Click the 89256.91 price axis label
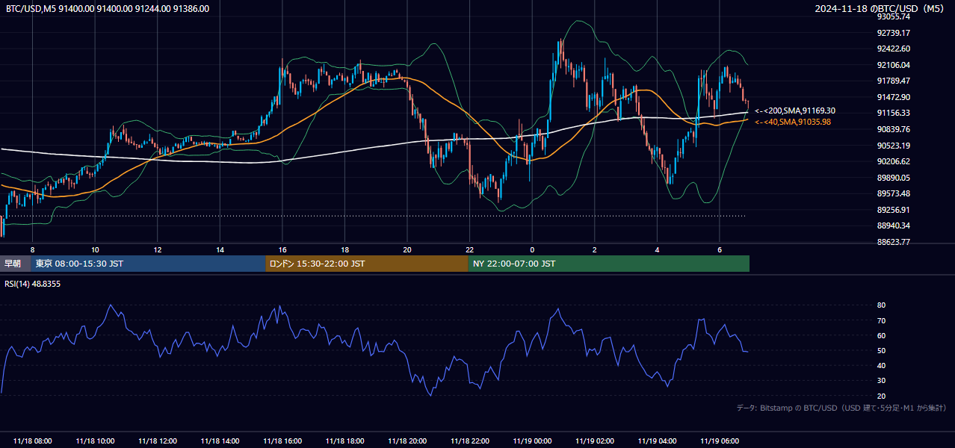Screen dimensions: 955x448 point(894,210)
